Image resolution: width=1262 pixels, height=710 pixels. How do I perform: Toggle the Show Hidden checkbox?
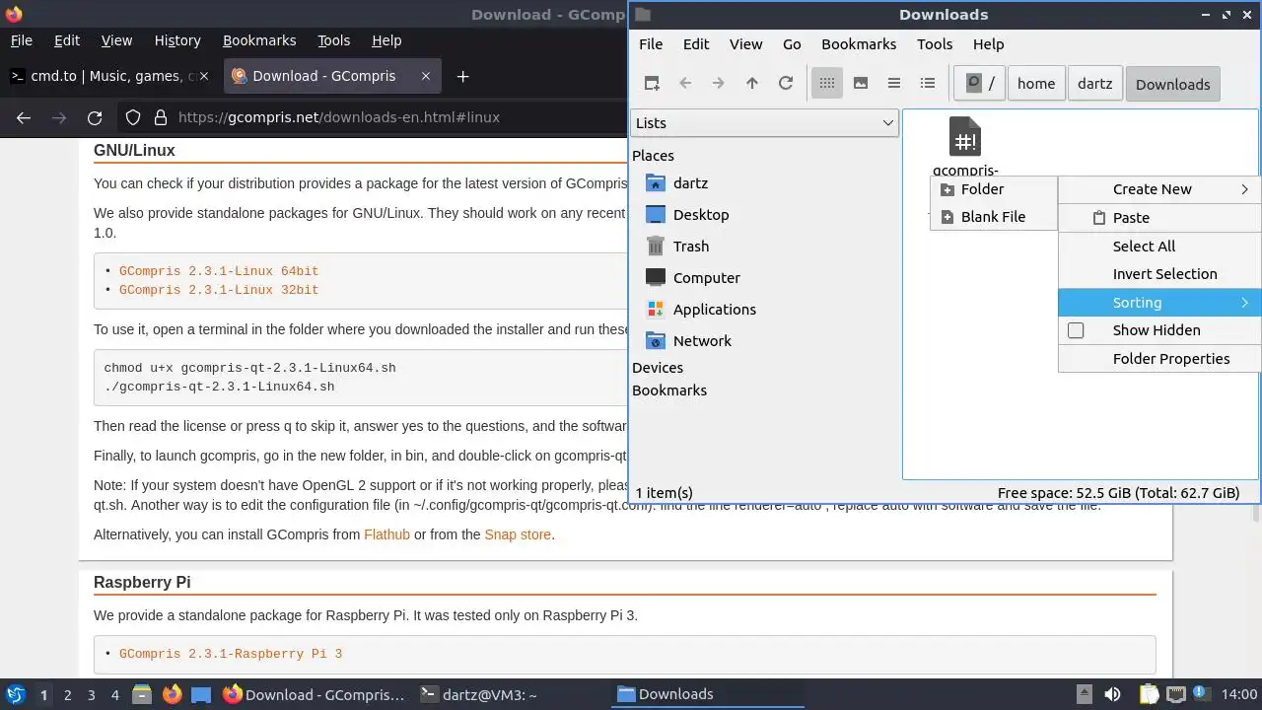(1076, 330)
